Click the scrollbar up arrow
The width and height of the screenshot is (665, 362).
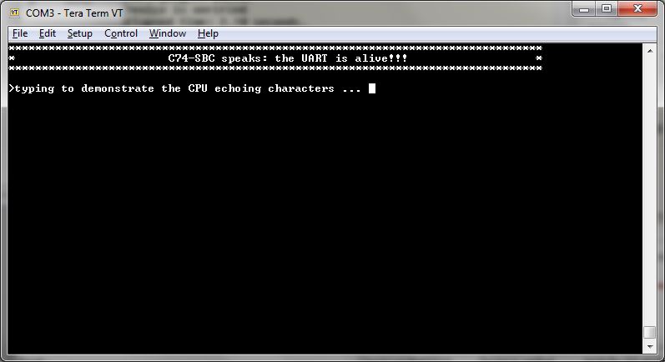[x=650, y=51]
